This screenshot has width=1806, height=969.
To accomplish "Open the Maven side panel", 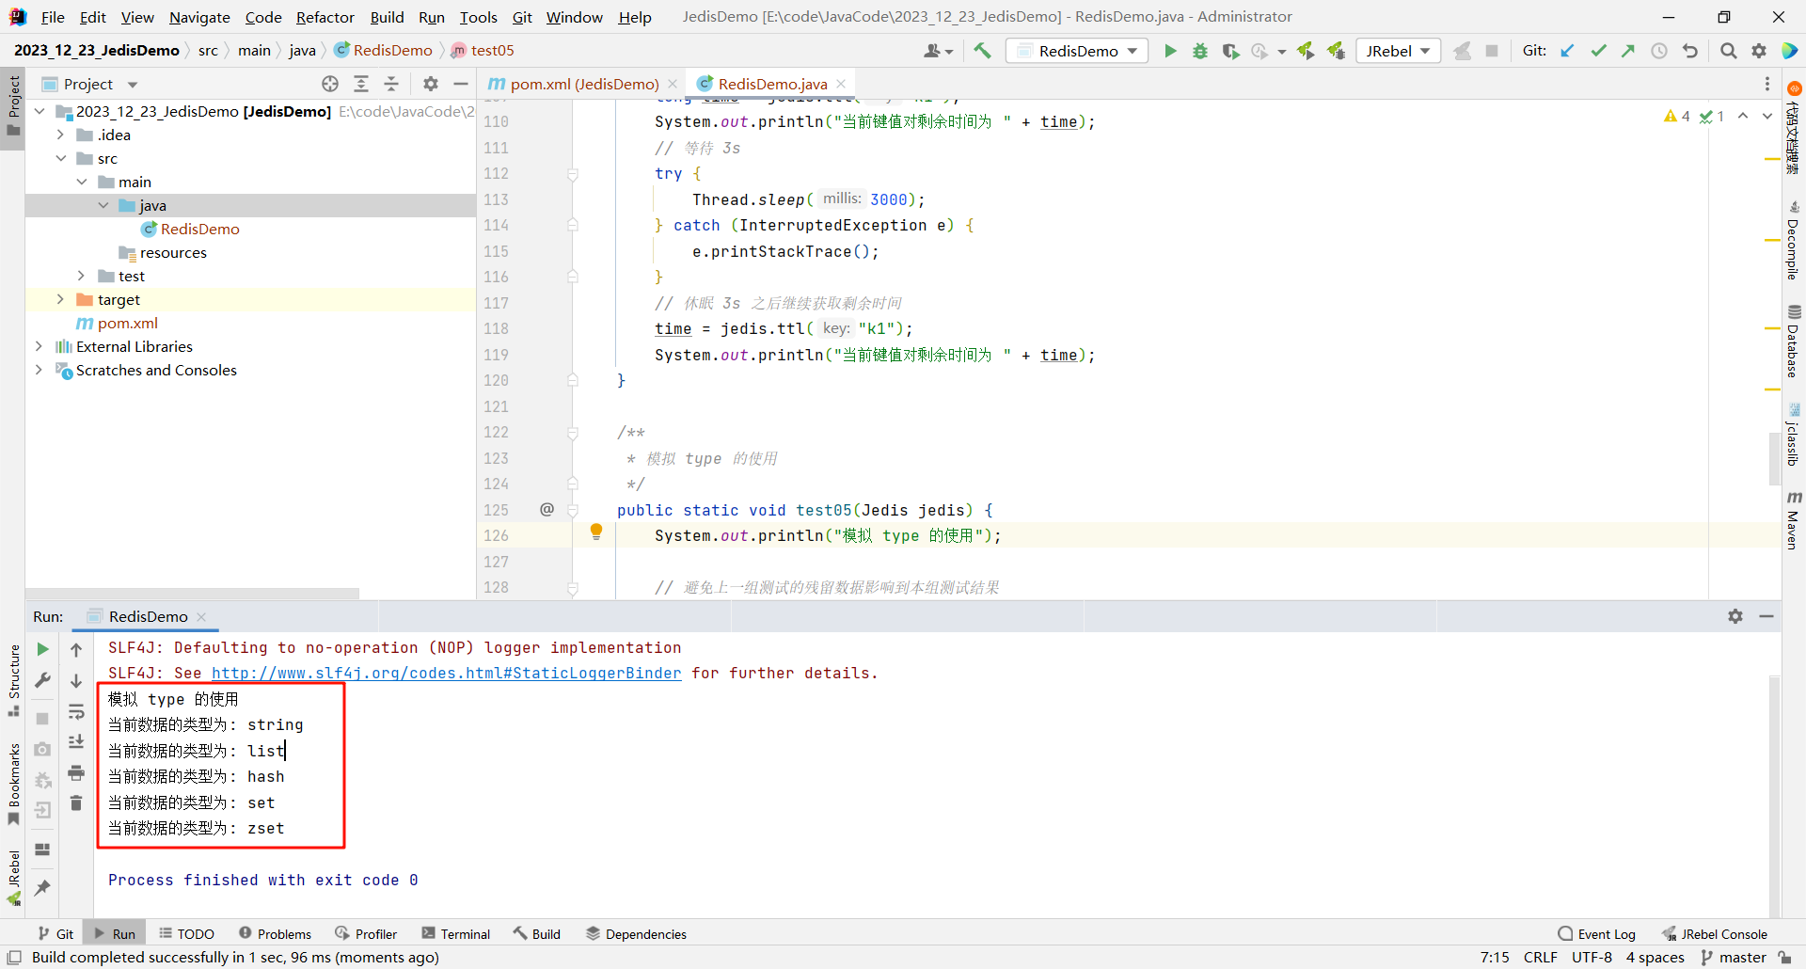I will [1794, 519].
